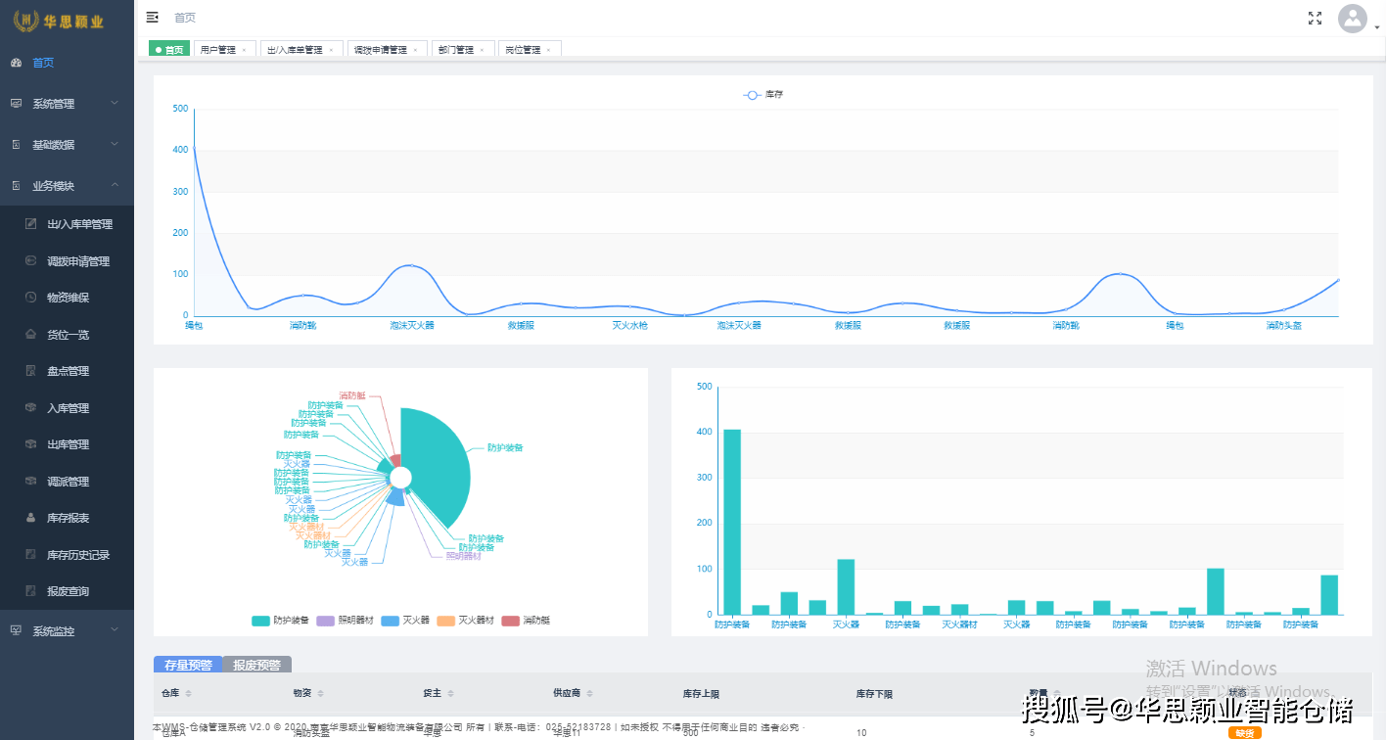
Task: Open 盘点管理 in the sidebar
Action: tap(67, 371)
